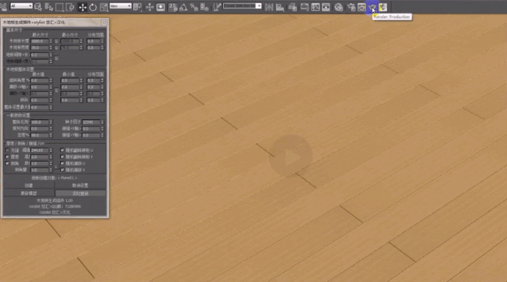Open the Schematic View toolbar icon
Image resolution: width=507 pixels, height=282 pixels.
(x=326, y=7)
